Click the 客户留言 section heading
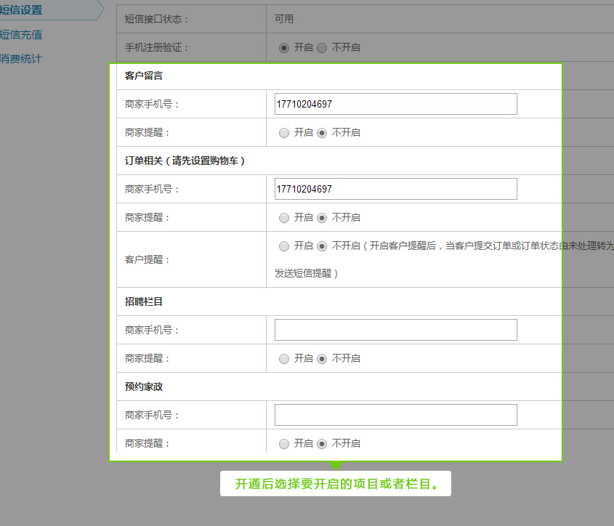614x526 pixels. click(144, 76)
